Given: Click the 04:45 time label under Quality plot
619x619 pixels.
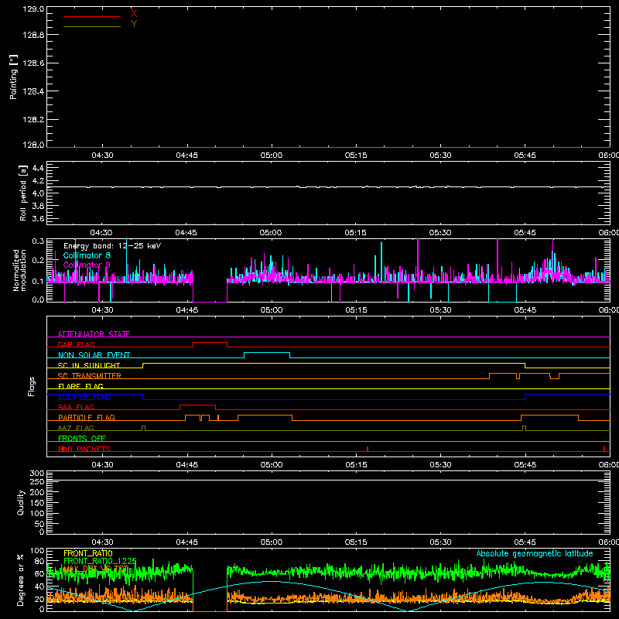Looking at the screenshot, I should tap(186, 542).
